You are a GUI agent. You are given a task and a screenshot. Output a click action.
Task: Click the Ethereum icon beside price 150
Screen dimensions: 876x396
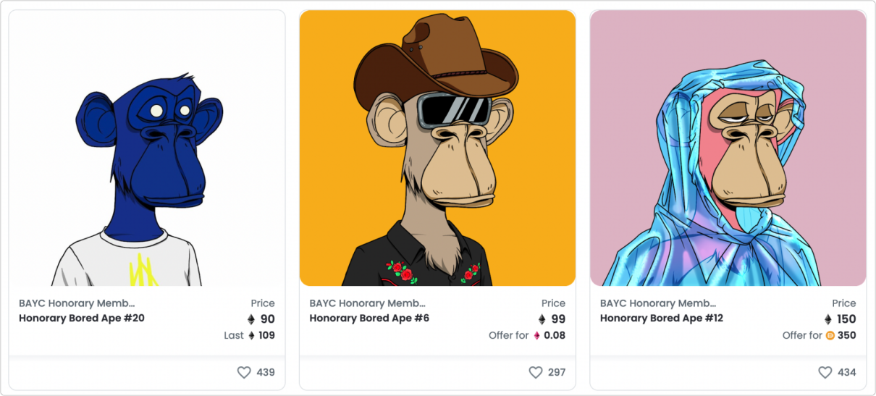click(x=828, y=319)
